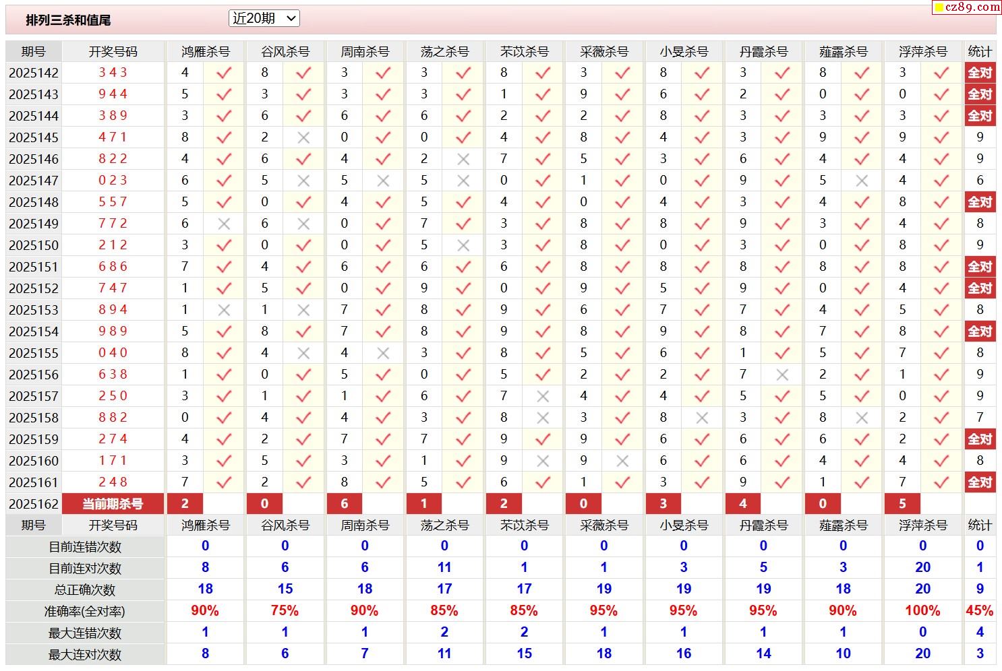Click the 期号 column header at top

[x=34, y=52]
